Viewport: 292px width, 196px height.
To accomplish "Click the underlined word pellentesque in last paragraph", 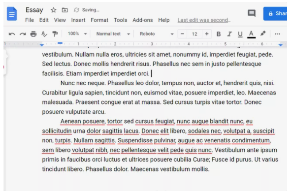I will click(x=139, y=150).
